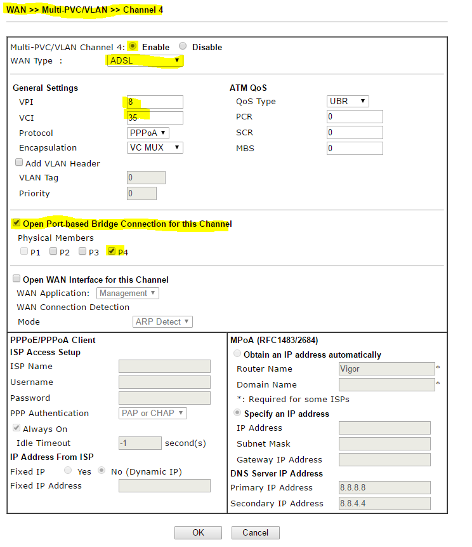Check the P3 physical member checkbox

click(x=82, y=252)
